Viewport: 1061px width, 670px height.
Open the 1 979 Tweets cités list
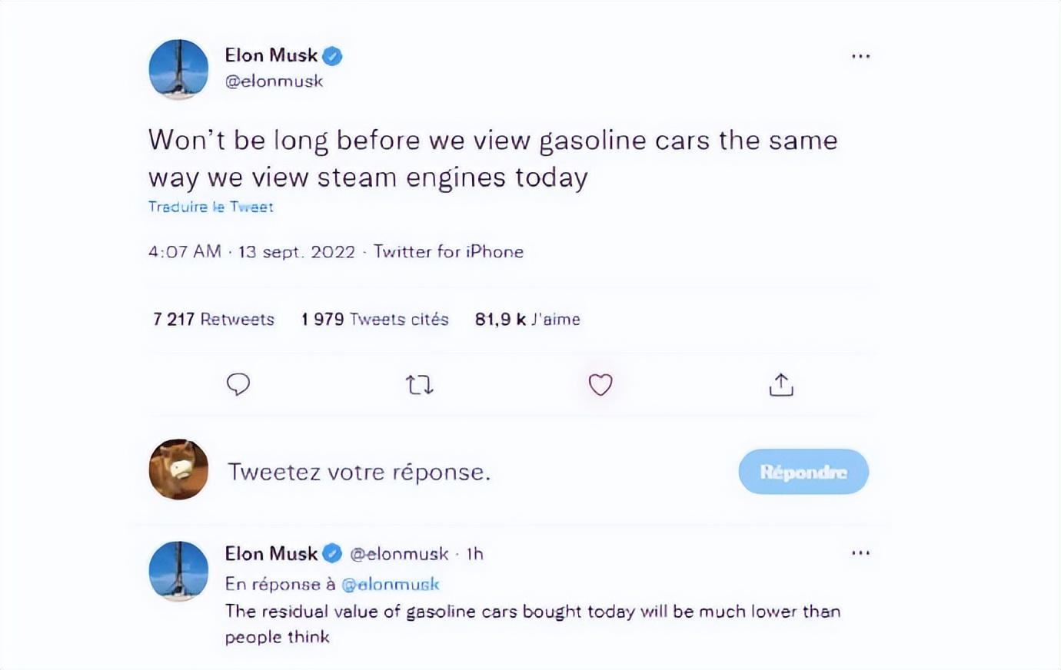374,319
